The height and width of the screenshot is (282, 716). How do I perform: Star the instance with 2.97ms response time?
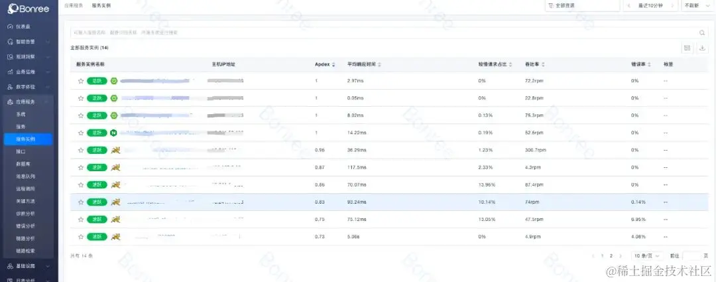point(81,81)
